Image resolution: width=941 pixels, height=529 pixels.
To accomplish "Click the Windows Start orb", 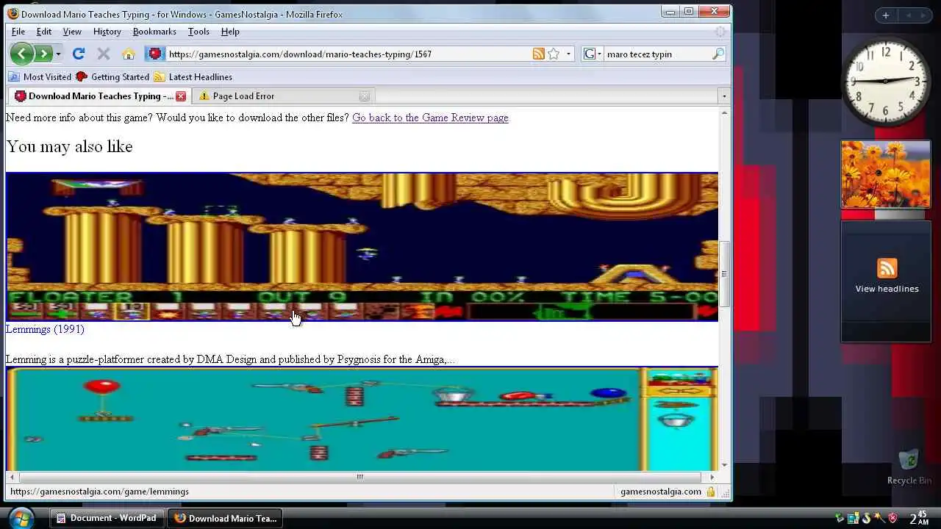I will click(21, 517).
